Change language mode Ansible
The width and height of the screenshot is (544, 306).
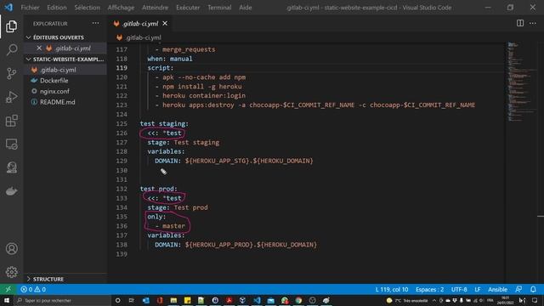click(x=497, y=289)
